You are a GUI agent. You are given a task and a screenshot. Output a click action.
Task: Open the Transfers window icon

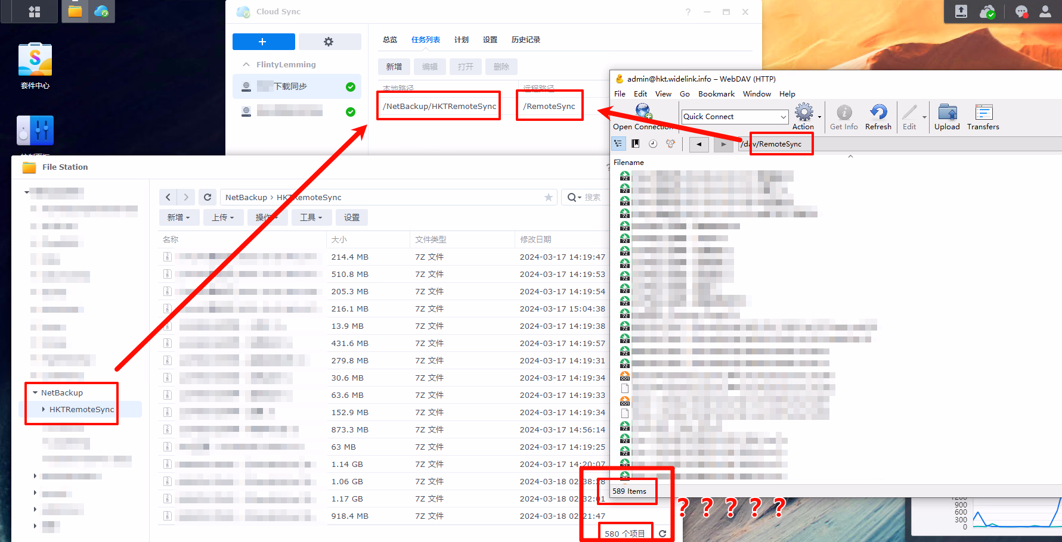coord(983,113)
